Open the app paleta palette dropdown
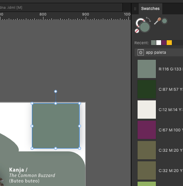Screen dimensions: 183x186 tap(159, 53)
